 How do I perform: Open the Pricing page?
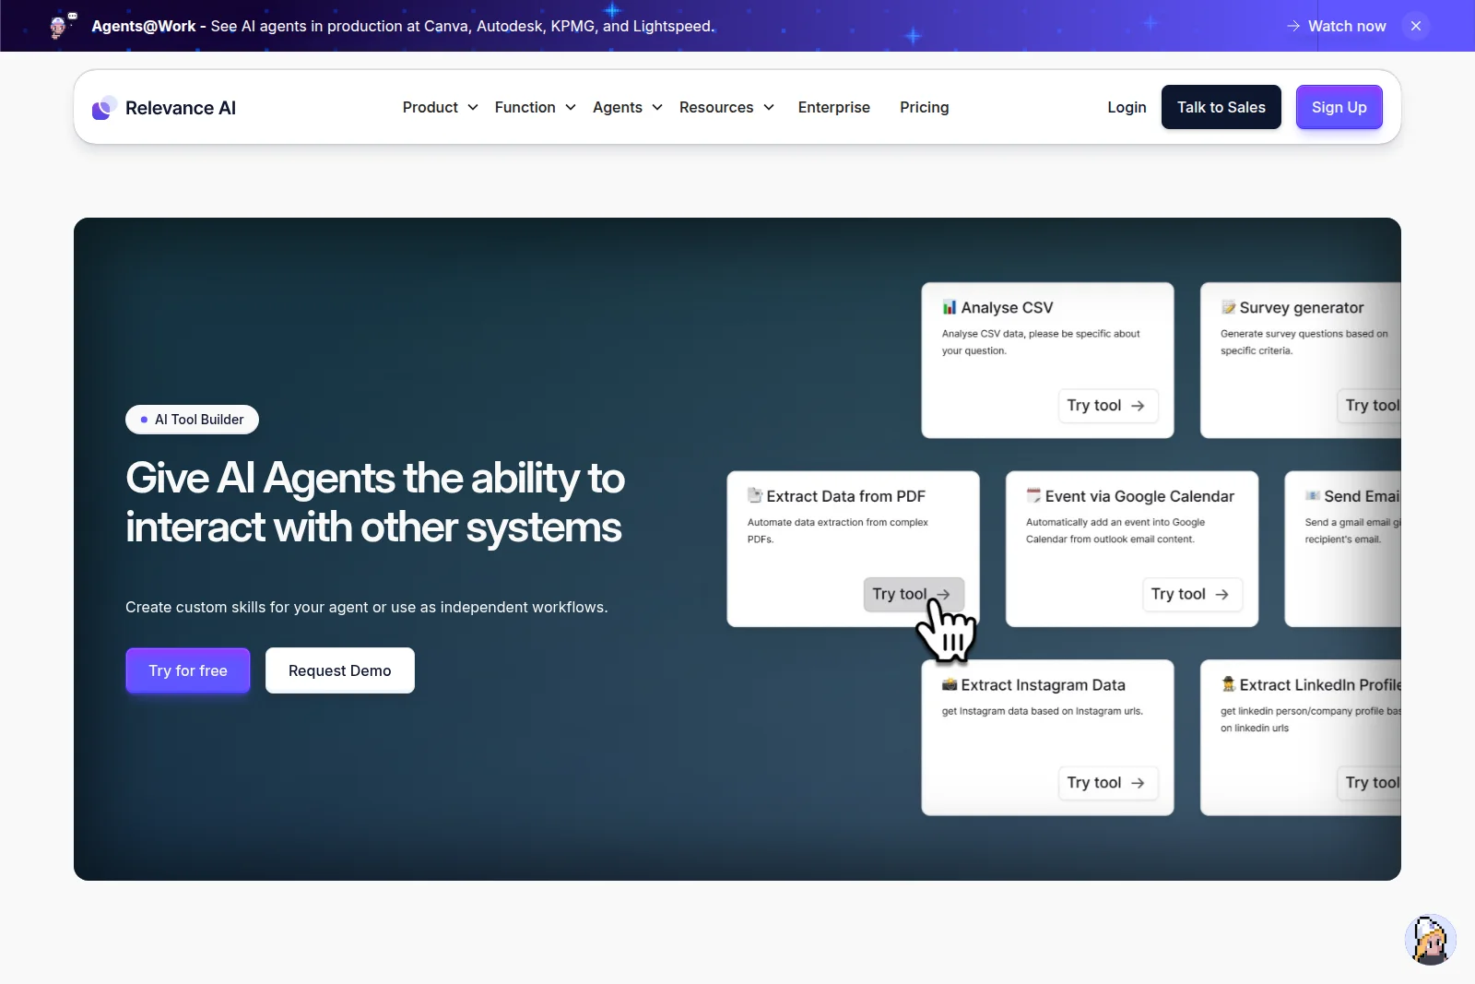pos(925,107)
